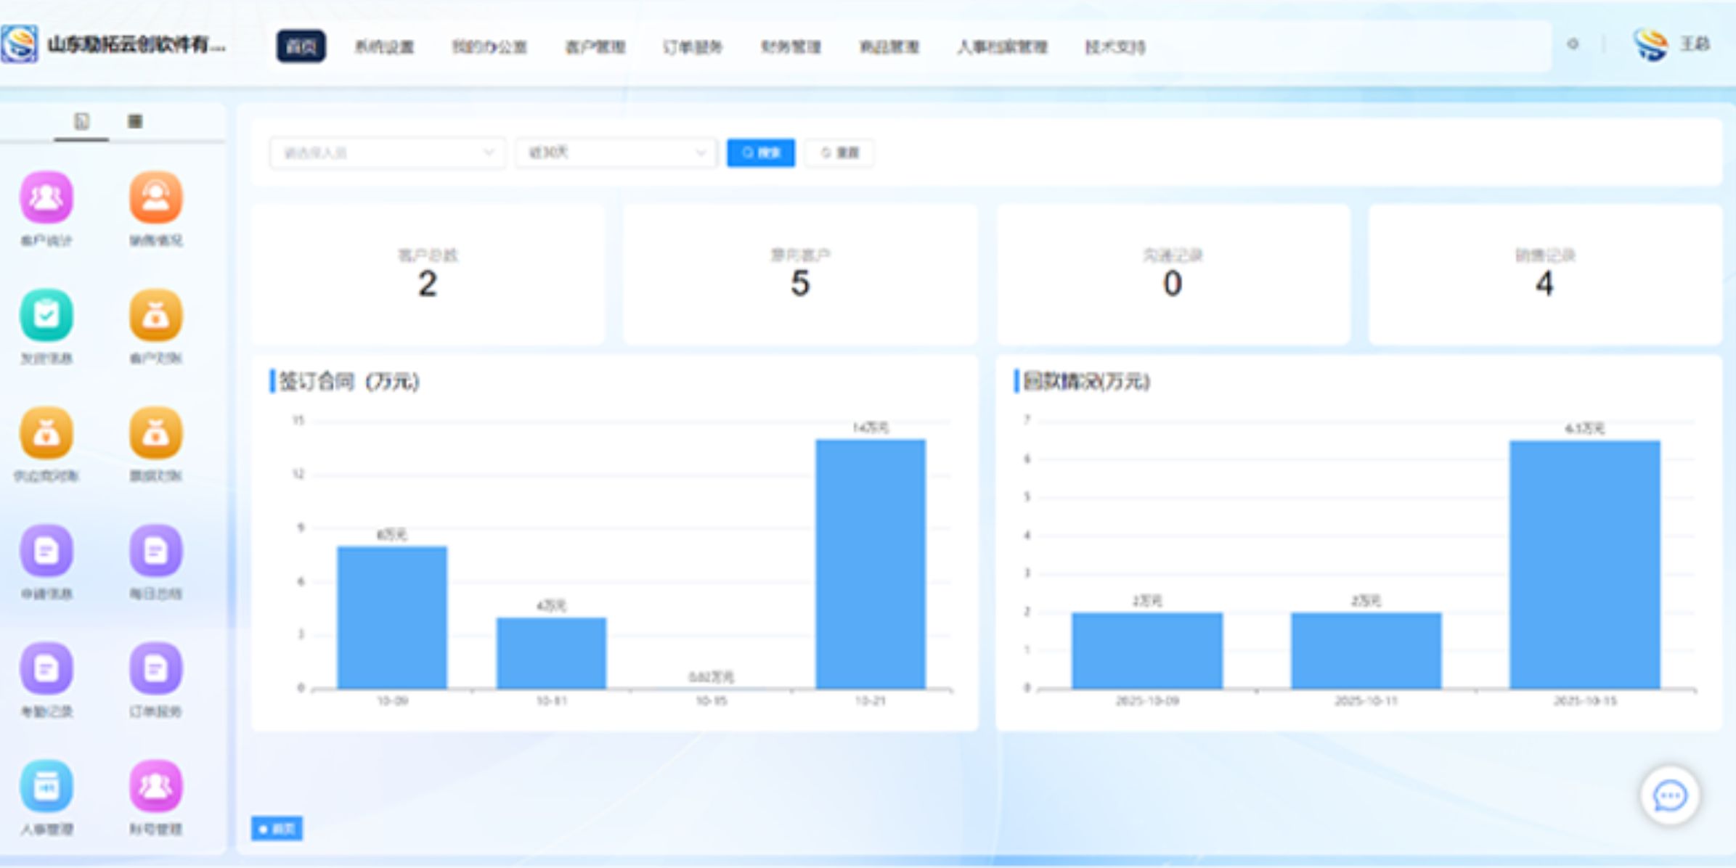Open the 供应商对账 money bag icon

click(46, 433)
